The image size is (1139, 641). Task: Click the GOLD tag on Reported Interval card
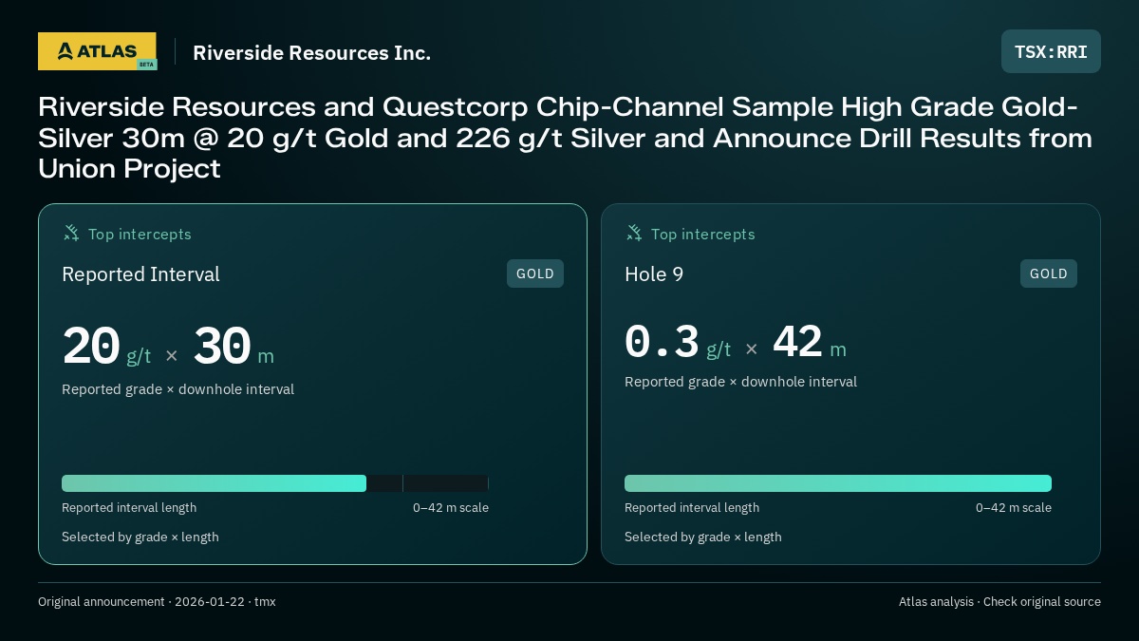pos(535,273)
